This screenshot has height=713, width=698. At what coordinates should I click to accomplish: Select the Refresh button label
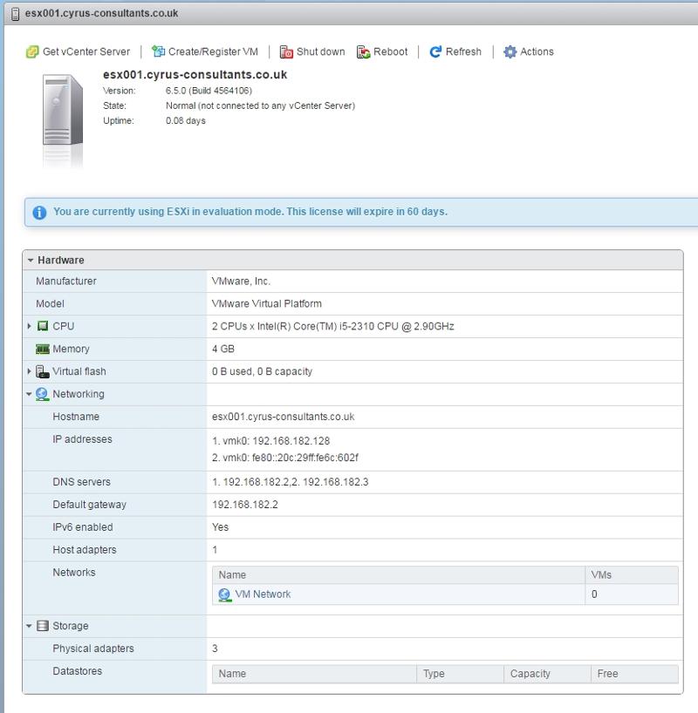463,51
